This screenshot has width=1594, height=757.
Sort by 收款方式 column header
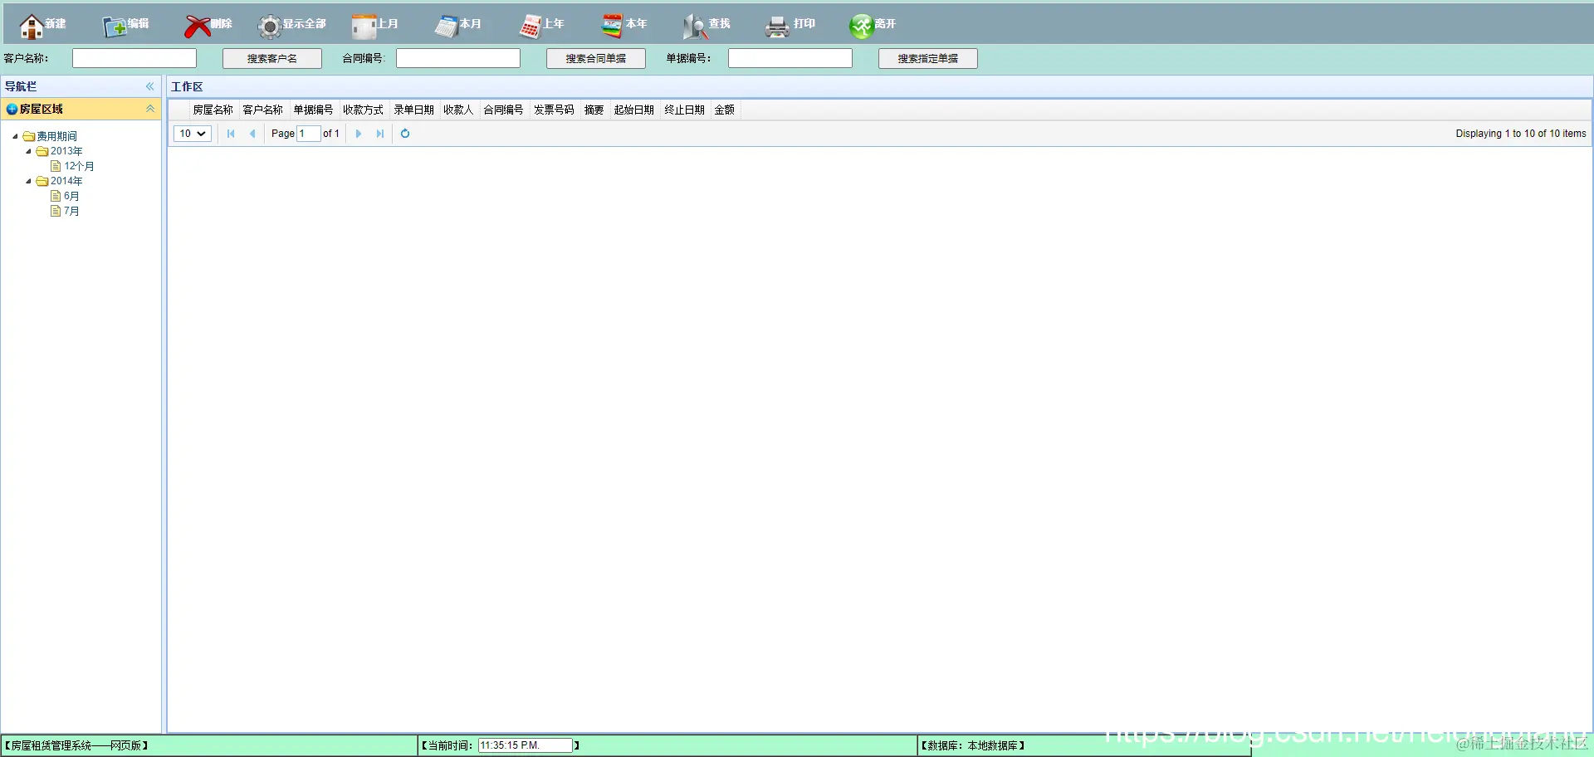point(363,110)
